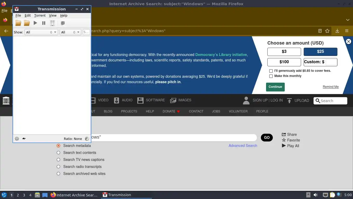This screenshot has height=199, width=353.
Task: Choose the $3 donation amount
Action: coord(284,52)
